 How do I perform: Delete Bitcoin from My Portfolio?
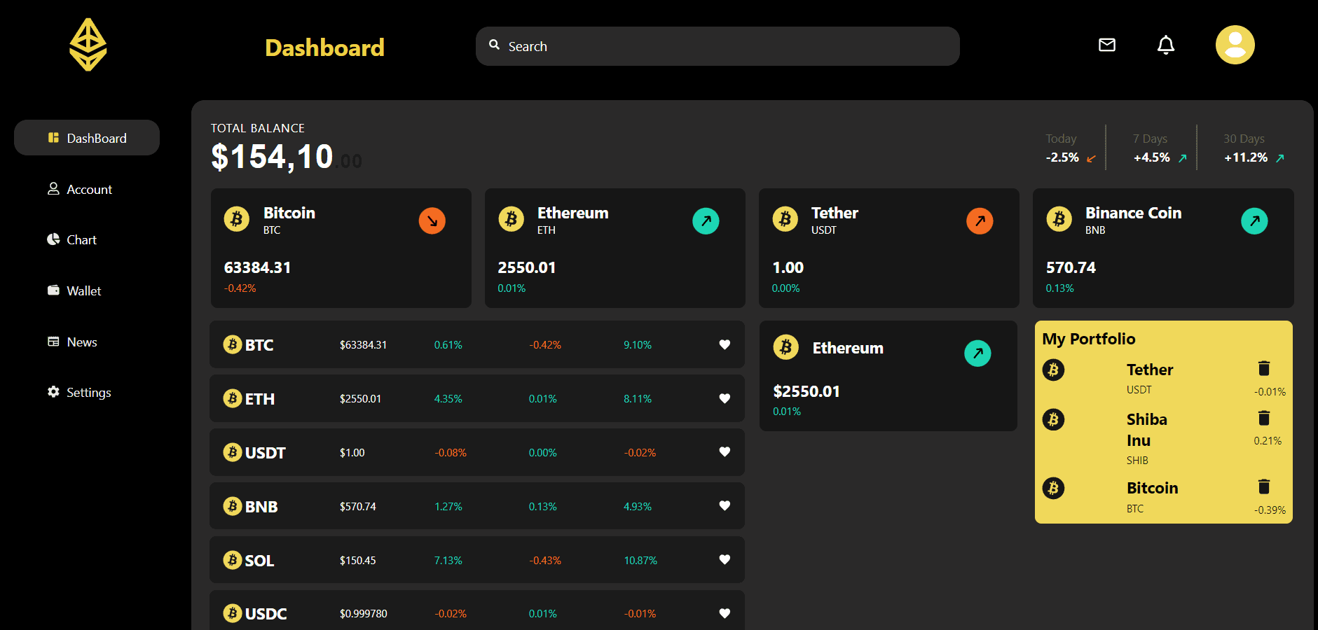(x=1264, y=486)
